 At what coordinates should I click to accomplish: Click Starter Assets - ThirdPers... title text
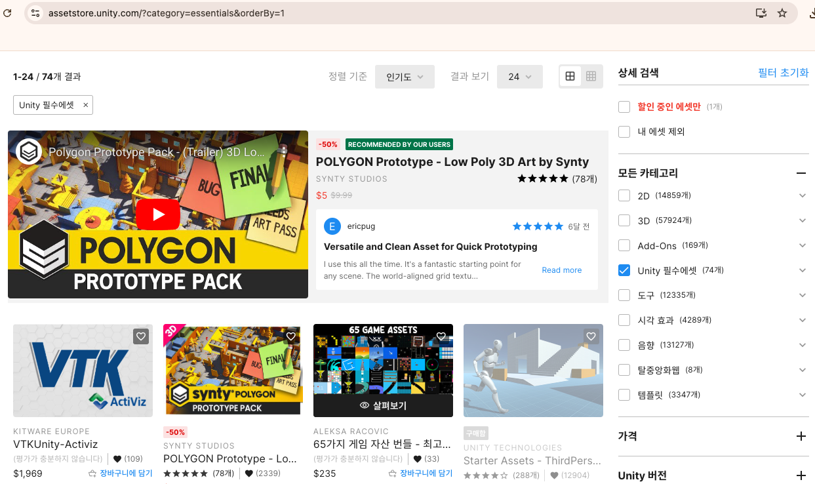532,460
